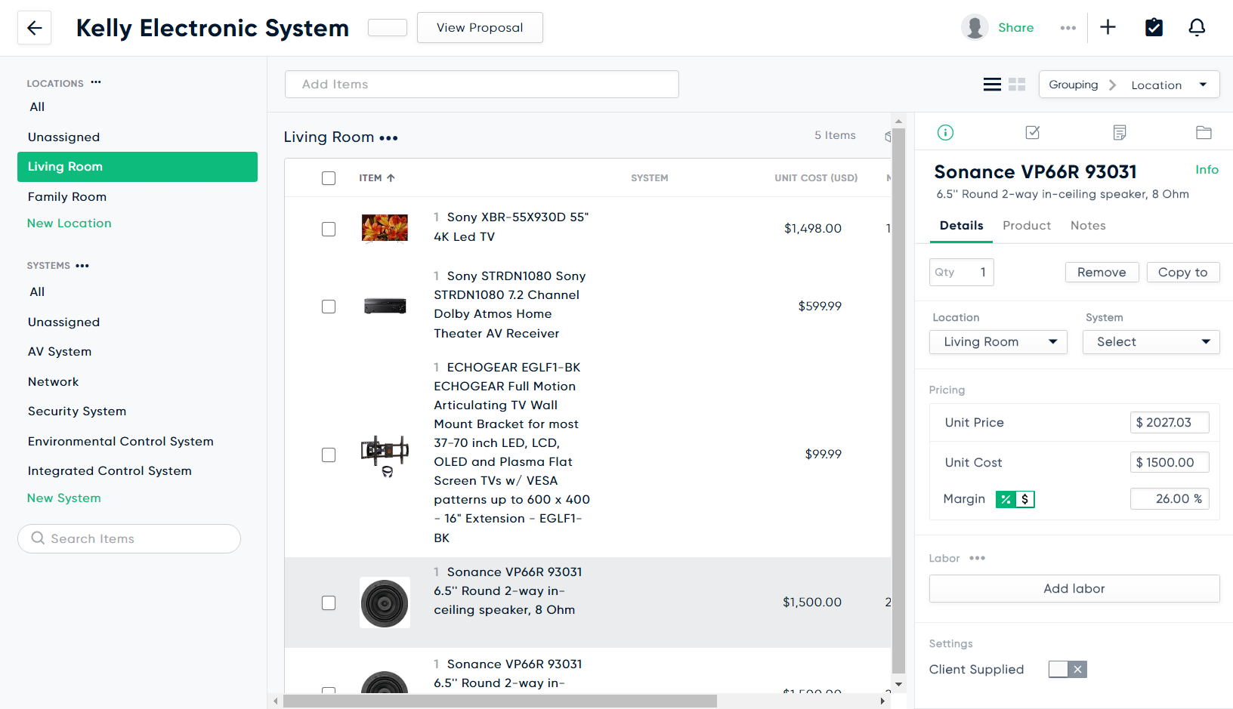1233x709 pixels.
Task: Click New Location link
Action: (x=70, y=223)
